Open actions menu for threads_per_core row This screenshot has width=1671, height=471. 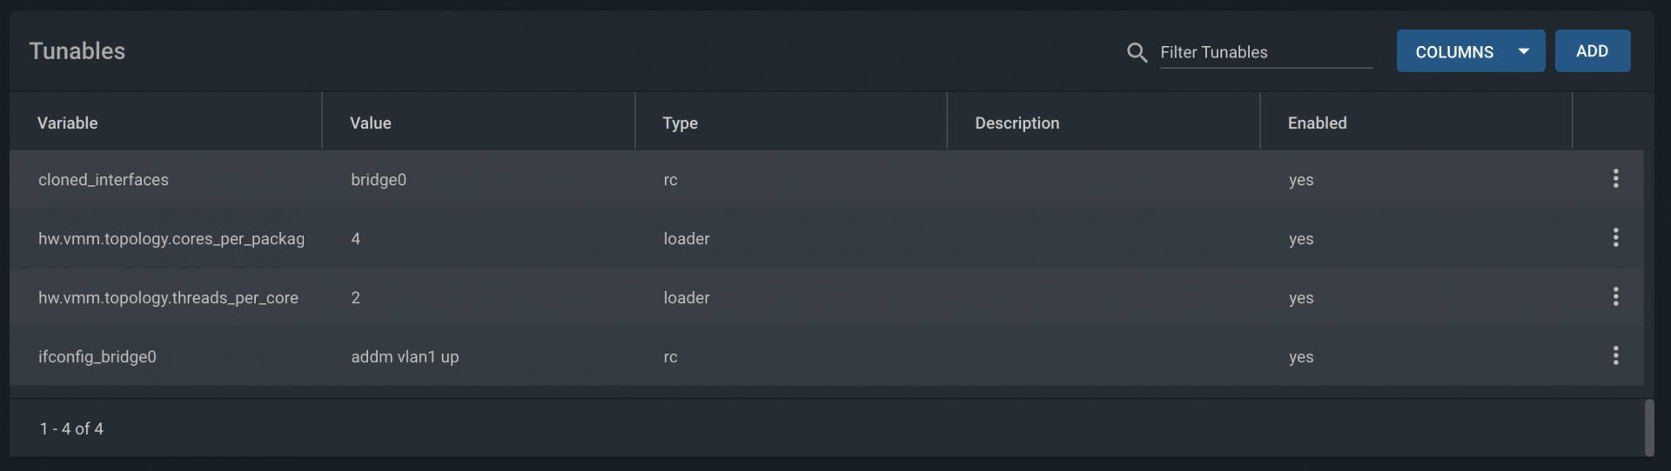pos(1615,297)
